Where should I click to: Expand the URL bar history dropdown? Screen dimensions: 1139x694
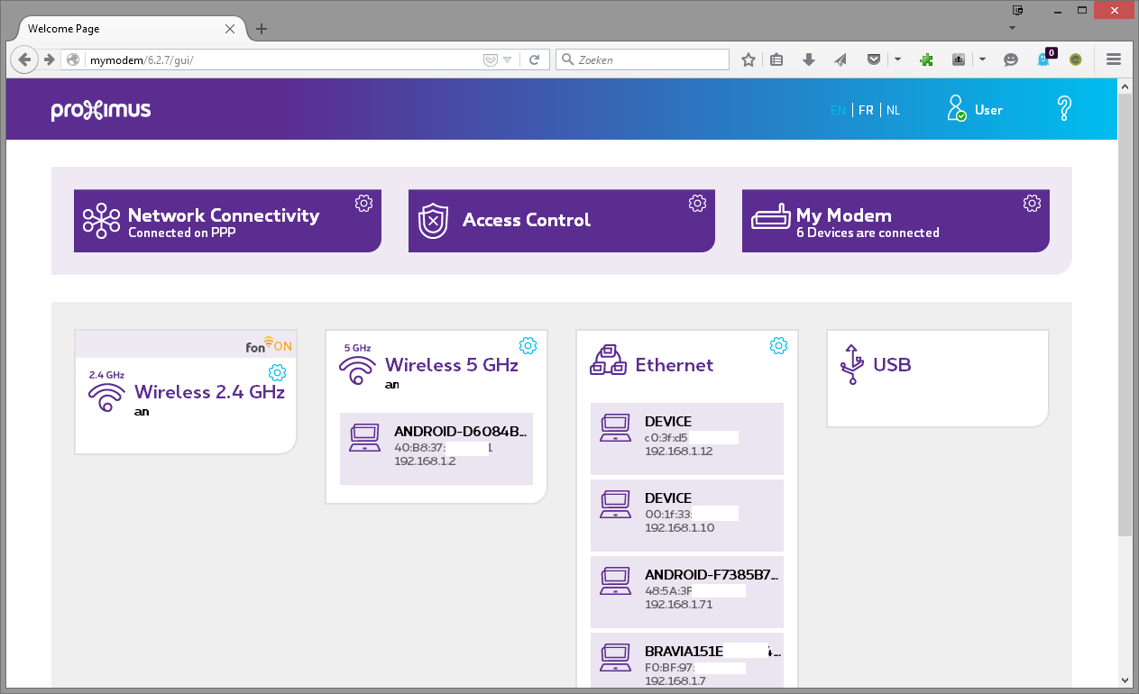[x=507, y=60]
